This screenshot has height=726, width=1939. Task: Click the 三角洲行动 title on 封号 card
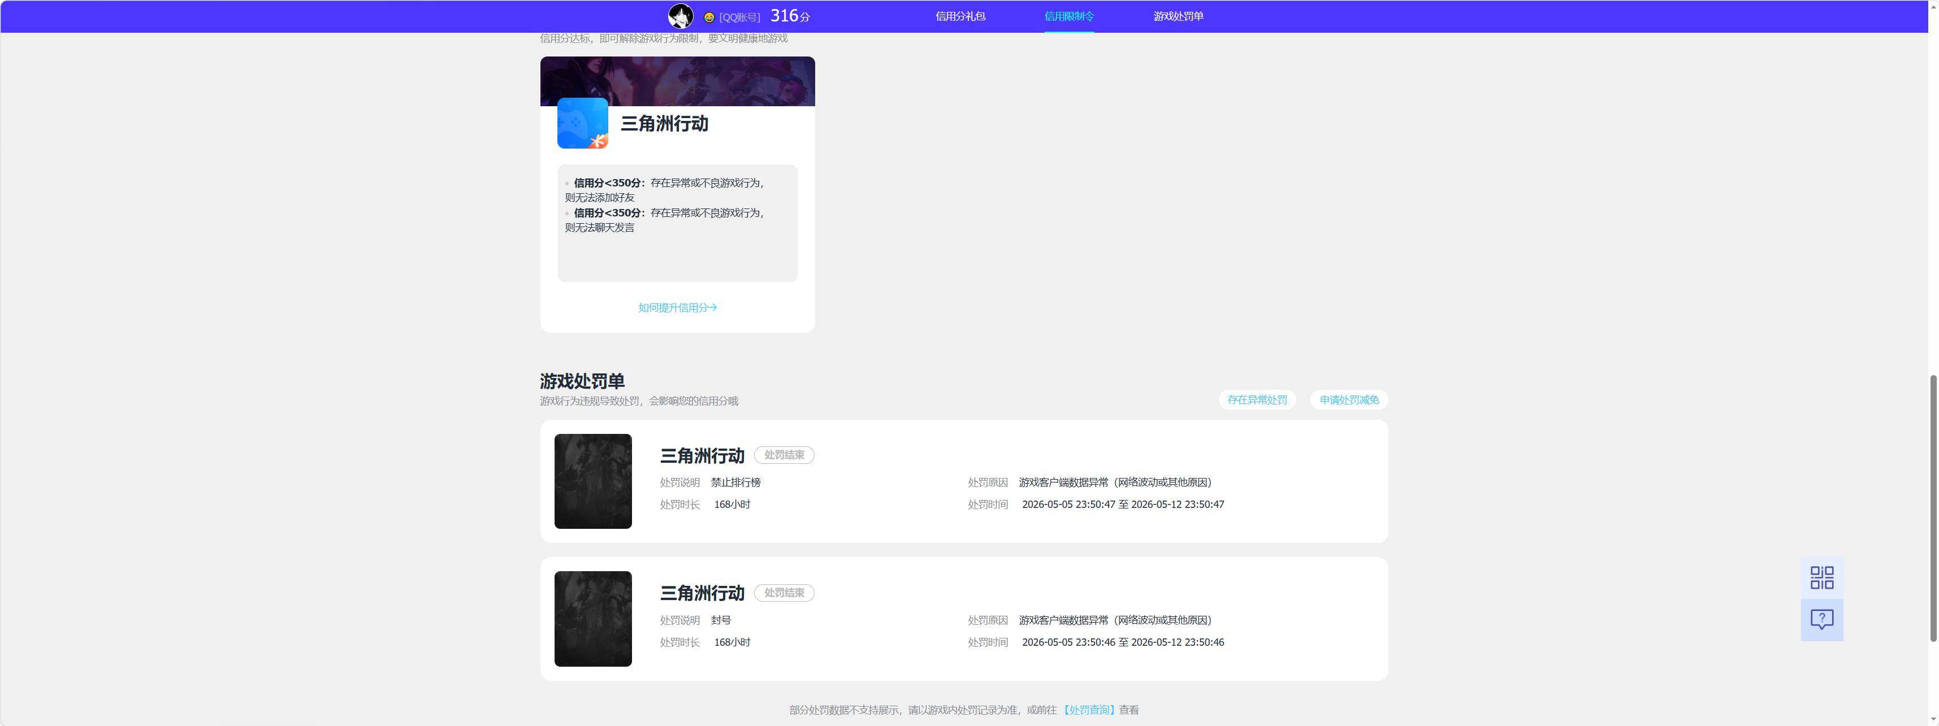[702, 593]
